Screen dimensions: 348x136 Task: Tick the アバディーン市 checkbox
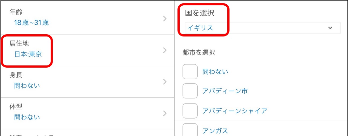click(190, 91)
